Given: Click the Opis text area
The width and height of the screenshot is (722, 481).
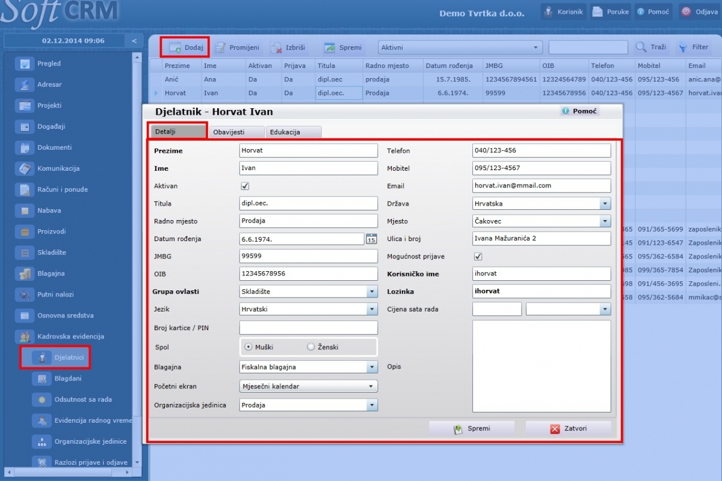Looking at the screenshot, I should pyautogui.click(x=542, y=366).
